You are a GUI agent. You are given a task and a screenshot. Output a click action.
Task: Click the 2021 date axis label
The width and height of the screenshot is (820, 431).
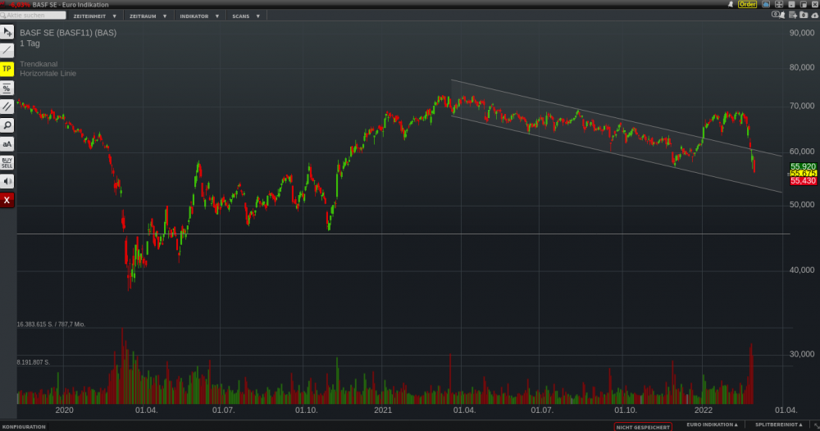(383, 410)
